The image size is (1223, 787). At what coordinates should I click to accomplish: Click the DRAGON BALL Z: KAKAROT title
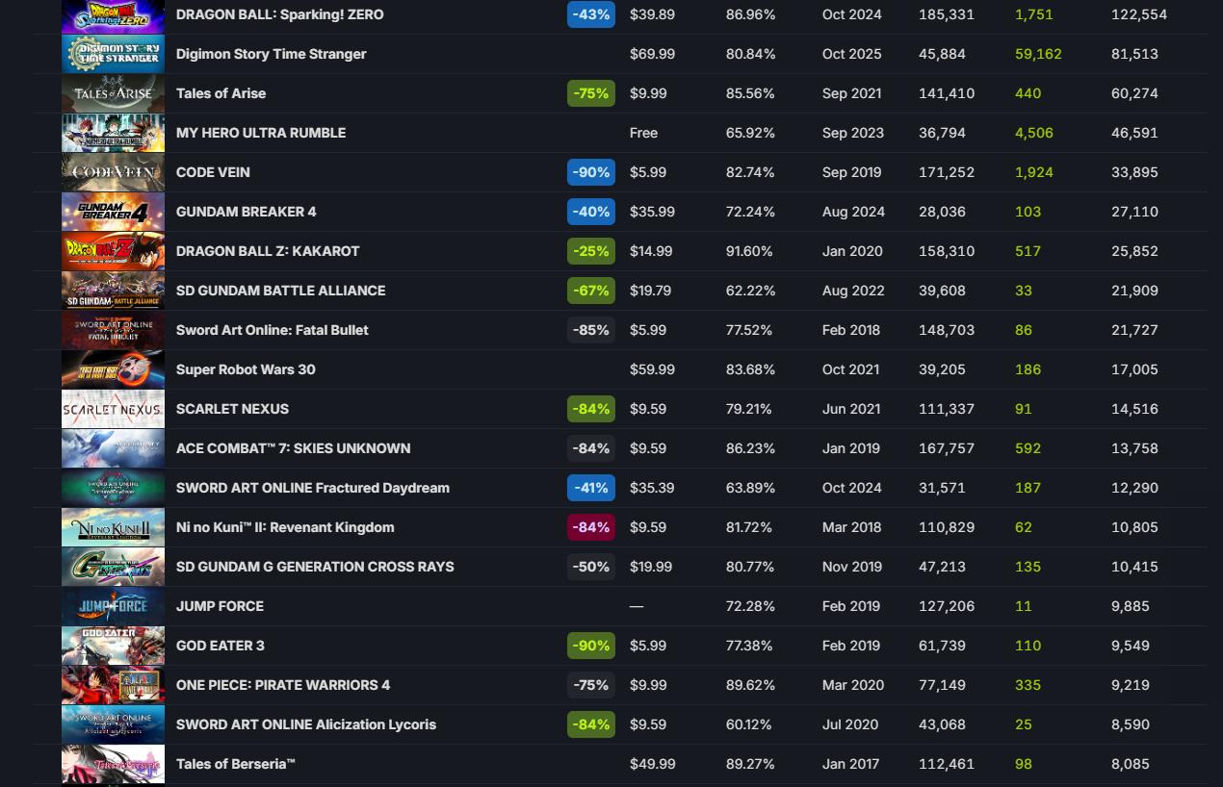(x=268, y=251)
